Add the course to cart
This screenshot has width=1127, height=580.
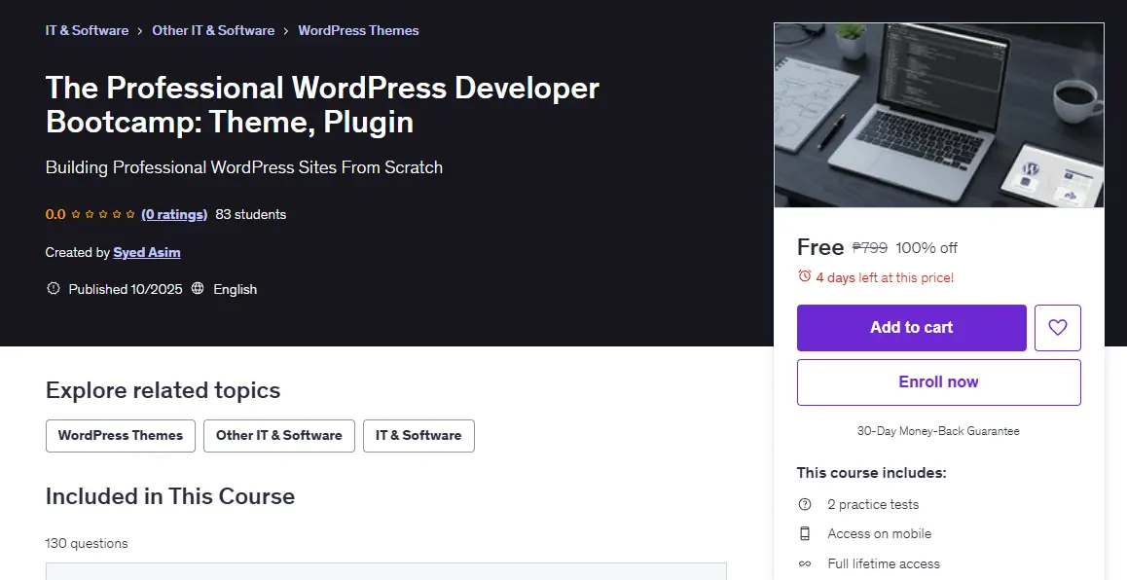point(911,328)
